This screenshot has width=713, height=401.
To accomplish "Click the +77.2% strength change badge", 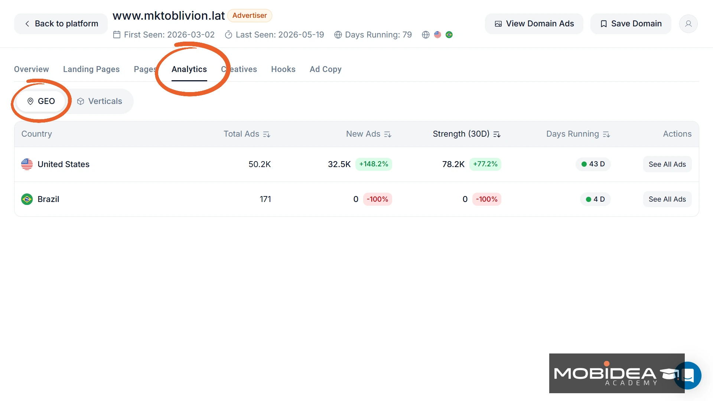I will point(485,164).
